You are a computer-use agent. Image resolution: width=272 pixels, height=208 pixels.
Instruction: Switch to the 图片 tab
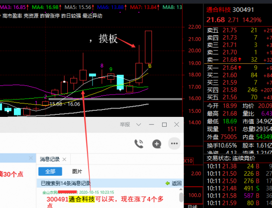point(77,171)
